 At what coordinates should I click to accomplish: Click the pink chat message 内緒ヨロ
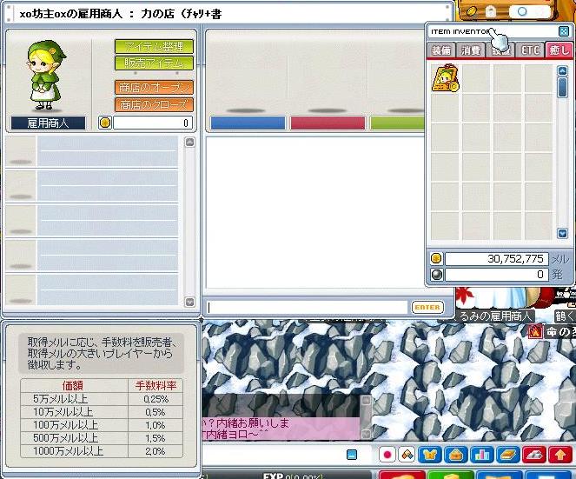click(235, 434)
